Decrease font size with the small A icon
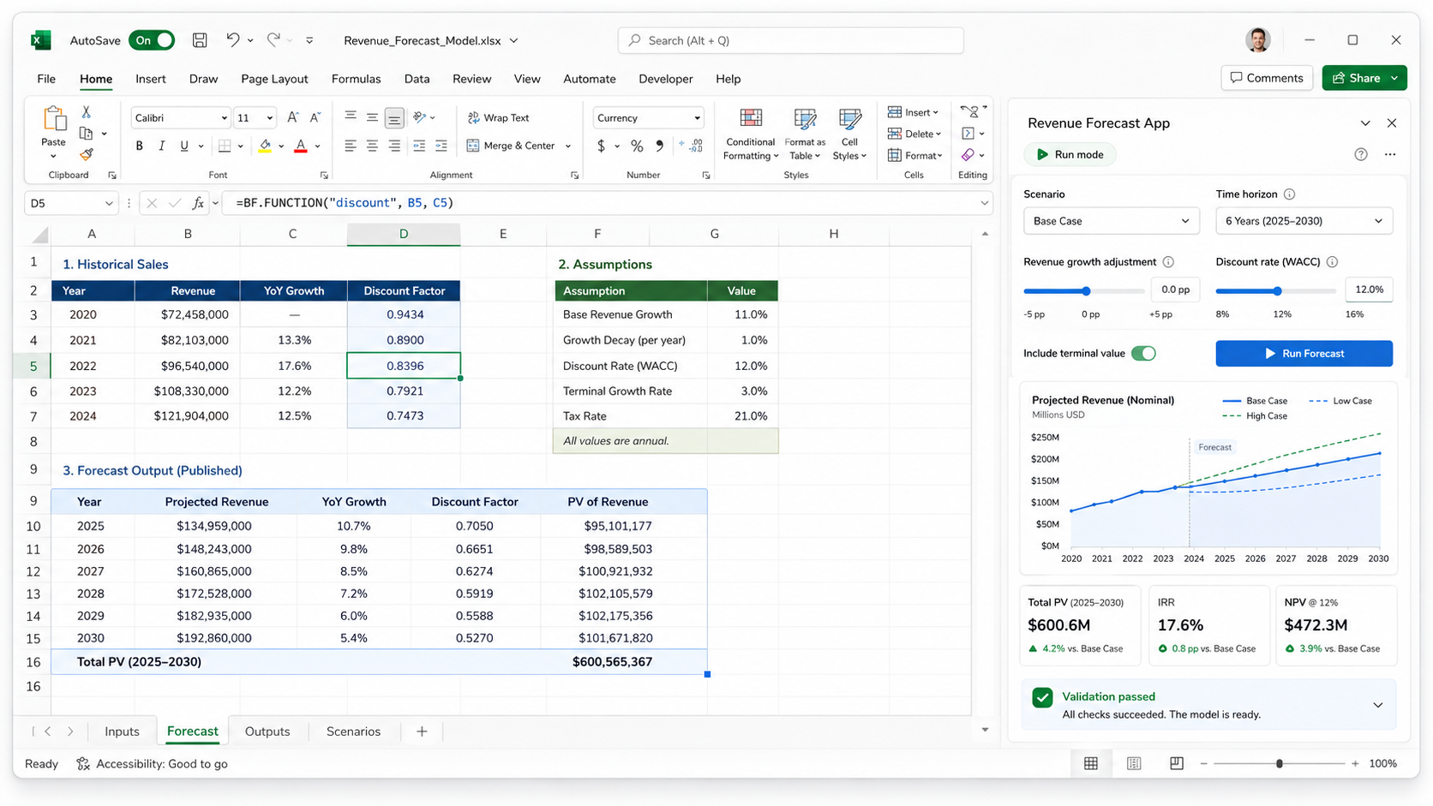The width and height of the screenshot is (1433, 806). point(315,117)
